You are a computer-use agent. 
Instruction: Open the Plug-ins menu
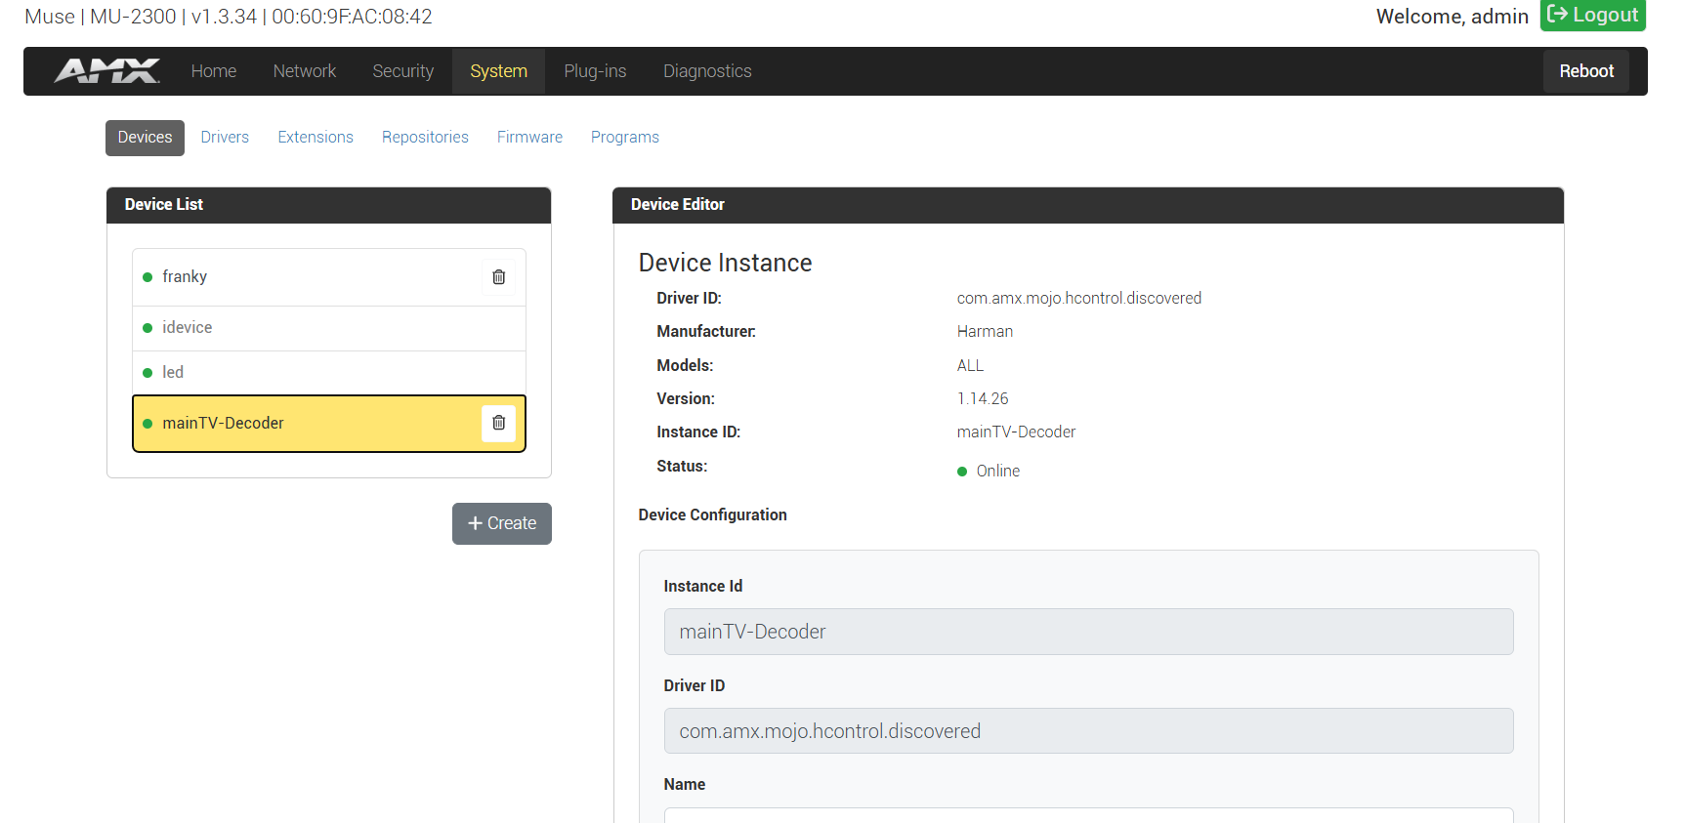click(x=595, y=71)
